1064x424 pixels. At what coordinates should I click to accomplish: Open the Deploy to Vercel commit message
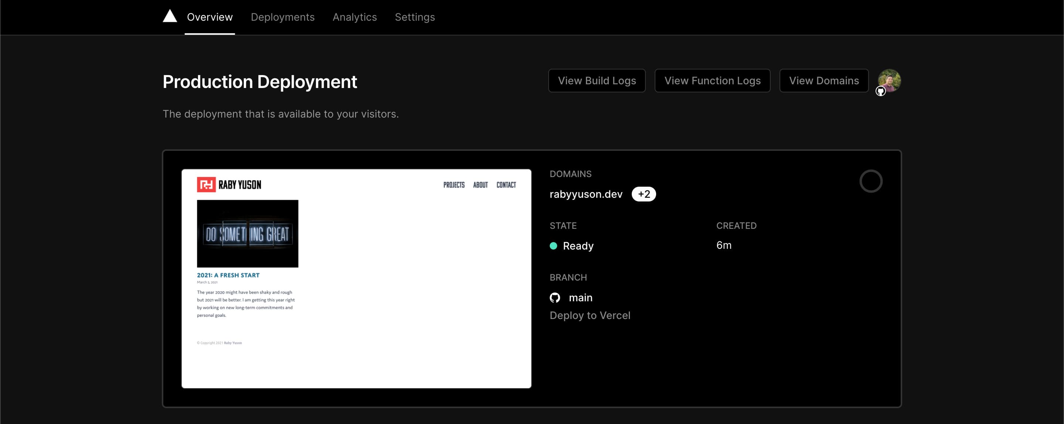pos(590,316)
